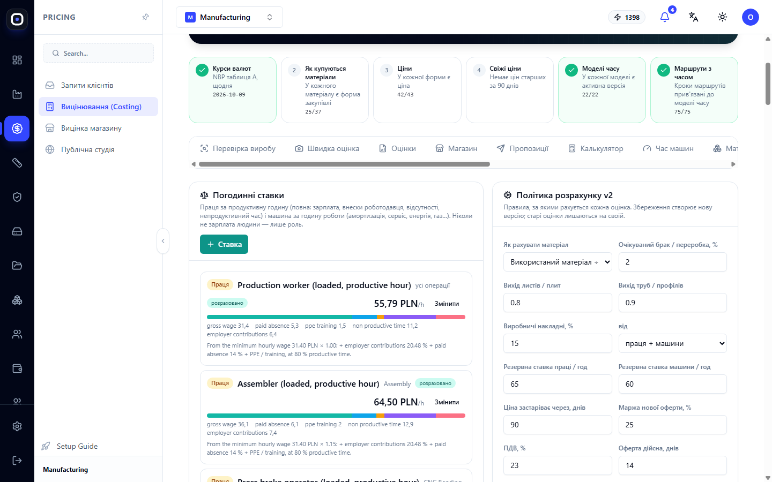The image size is (772, 482).
Task: Open the Setup Guide link
Action: 70,446
